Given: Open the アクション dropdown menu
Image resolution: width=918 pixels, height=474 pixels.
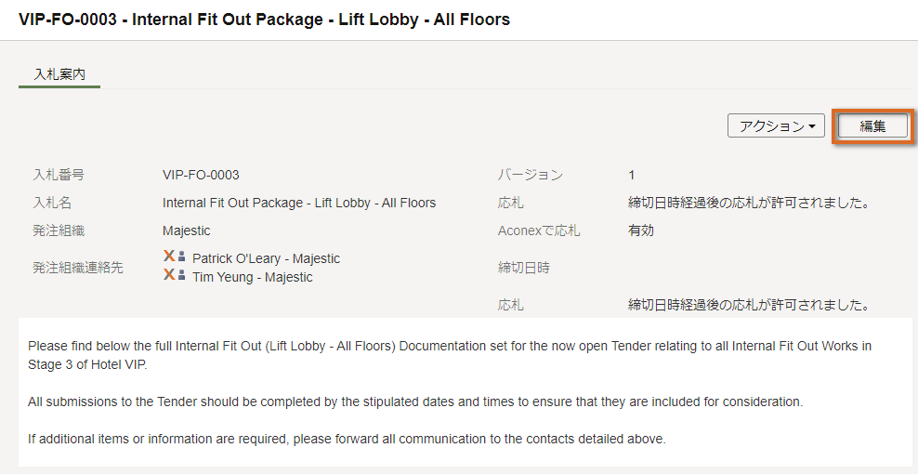Looking at the screenshot, I should click(x=776, y=126).
